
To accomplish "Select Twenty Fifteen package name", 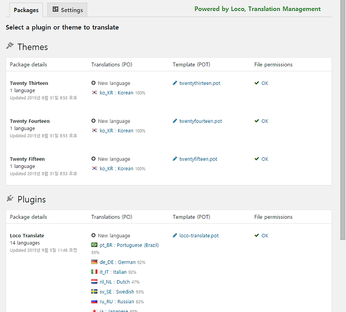I will (x=27, y=159).
